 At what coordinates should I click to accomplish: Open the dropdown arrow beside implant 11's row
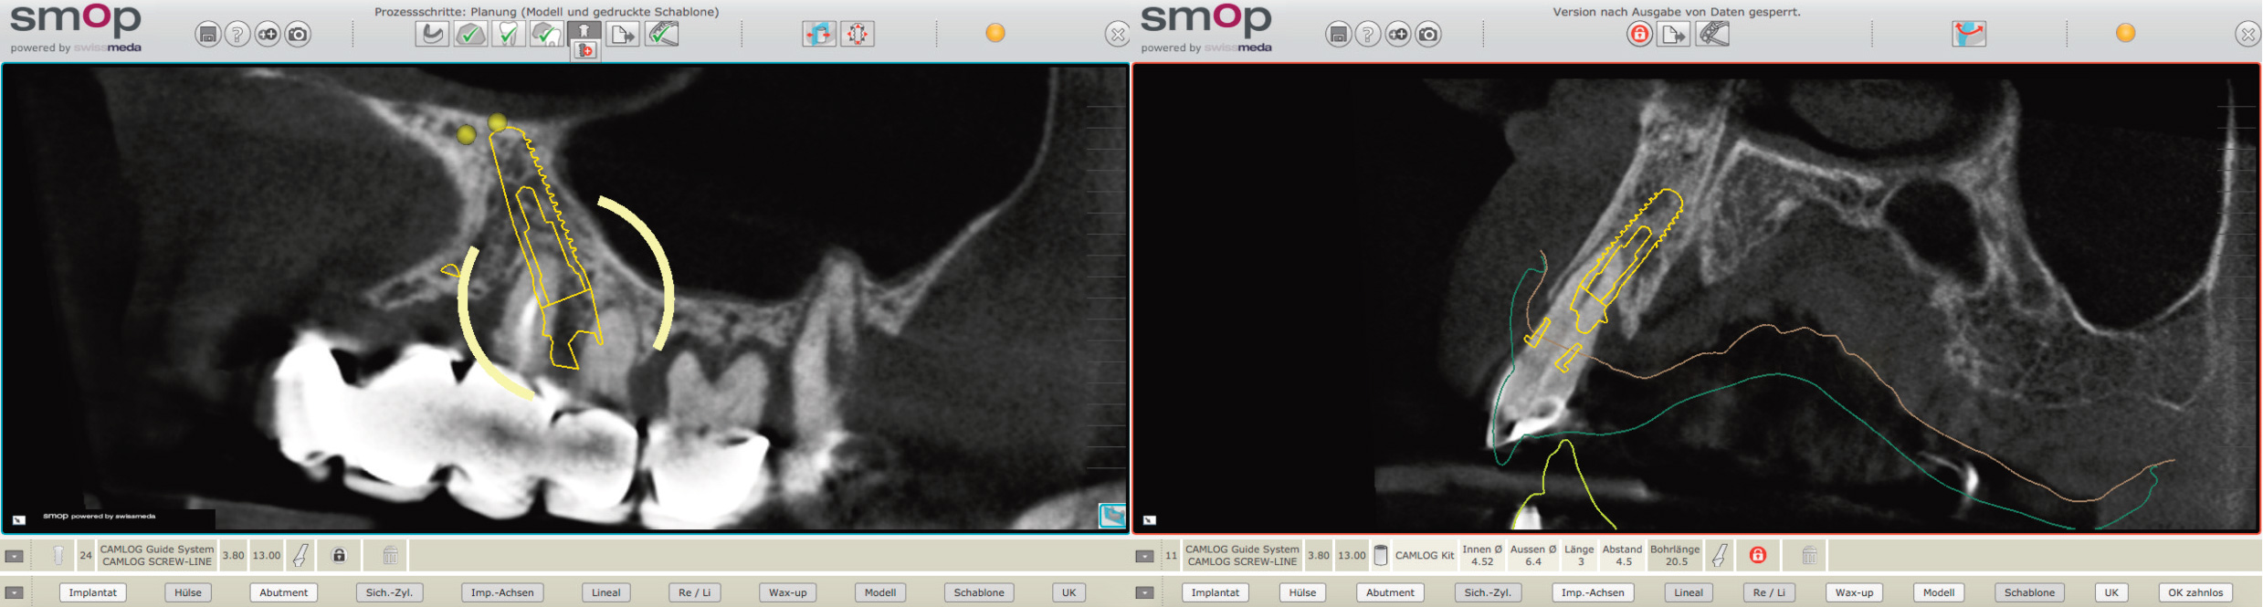[x=1144, y=556]
